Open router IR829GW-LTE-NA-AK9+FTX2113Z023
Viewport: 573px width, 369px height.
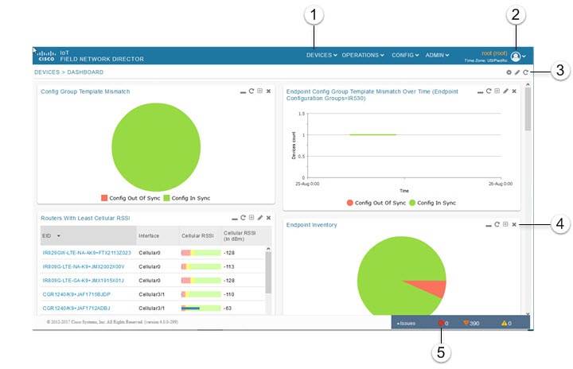pos(87,253)
